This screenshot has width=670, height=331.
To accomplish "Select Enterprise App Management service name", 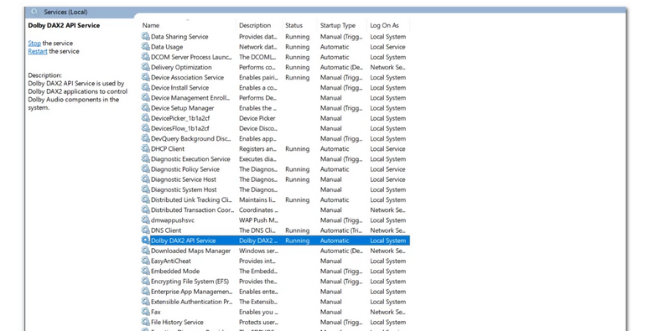I will (192, 292).
